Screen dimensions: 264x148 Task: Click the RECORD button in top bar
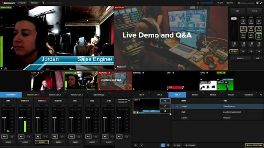34,3
